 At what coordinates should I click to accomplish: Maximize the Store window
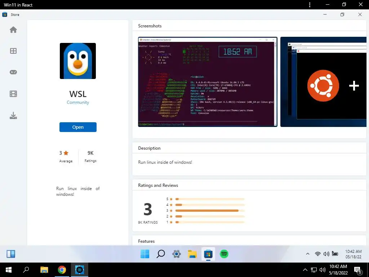342,14
